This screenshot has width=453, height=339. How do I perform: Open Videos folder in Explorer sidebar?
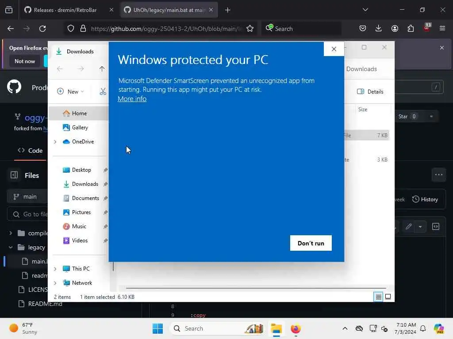(x=79, y=241)
